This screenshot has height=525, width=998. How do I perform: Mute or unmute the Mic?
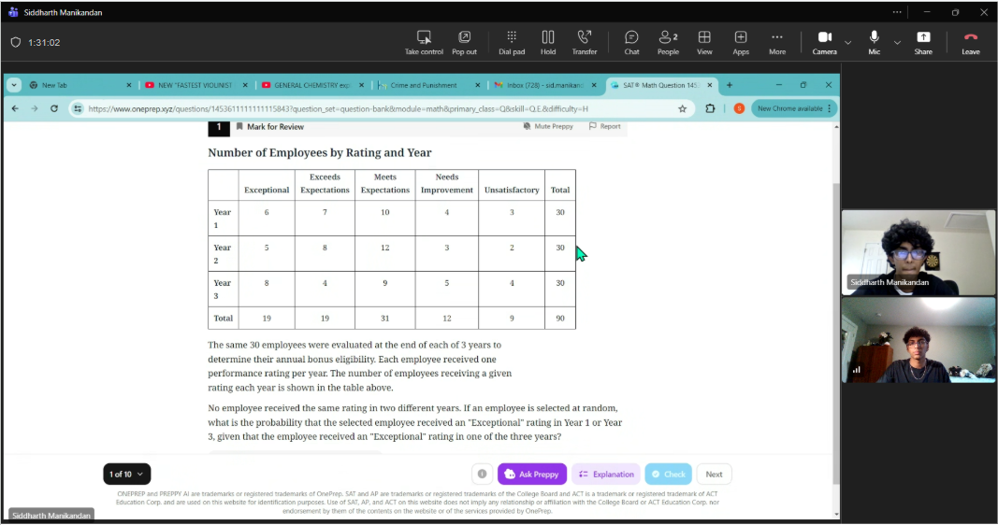click(875, 43)
